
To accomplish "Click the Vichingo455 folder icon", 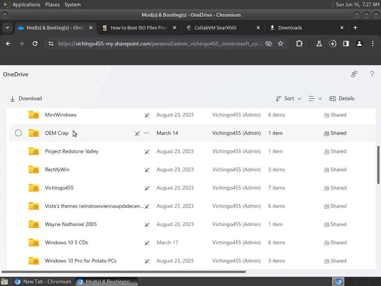I will (33, 188).
